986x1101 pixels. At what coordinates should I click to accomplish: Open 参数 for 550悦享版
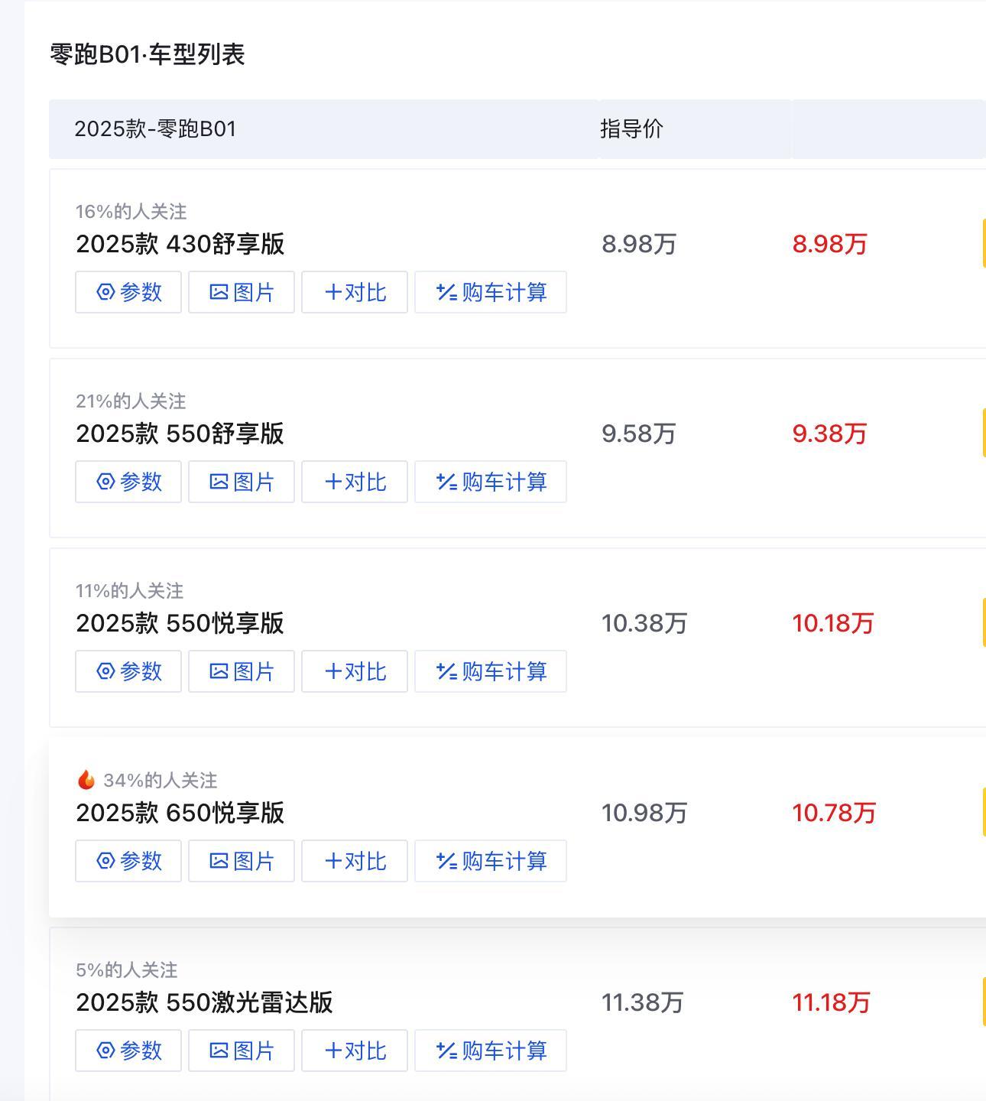tap(128, 671)
